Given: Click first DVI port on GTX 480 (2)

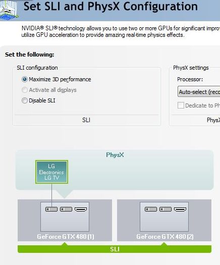Looking at the screenshot, I should (151, 209).
